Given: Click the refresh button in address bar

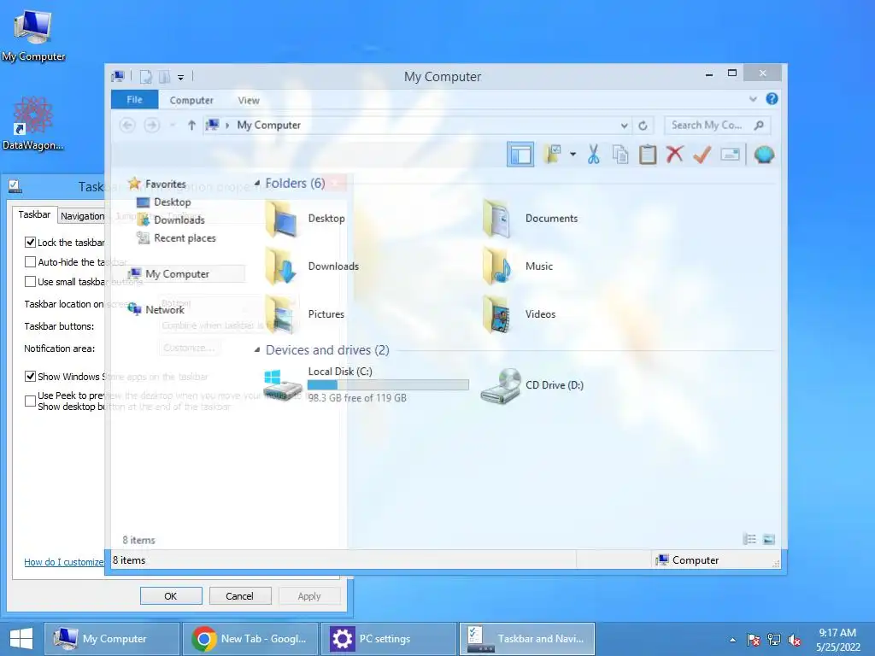Looking at the screenshot, I should [x=643, y=126].
